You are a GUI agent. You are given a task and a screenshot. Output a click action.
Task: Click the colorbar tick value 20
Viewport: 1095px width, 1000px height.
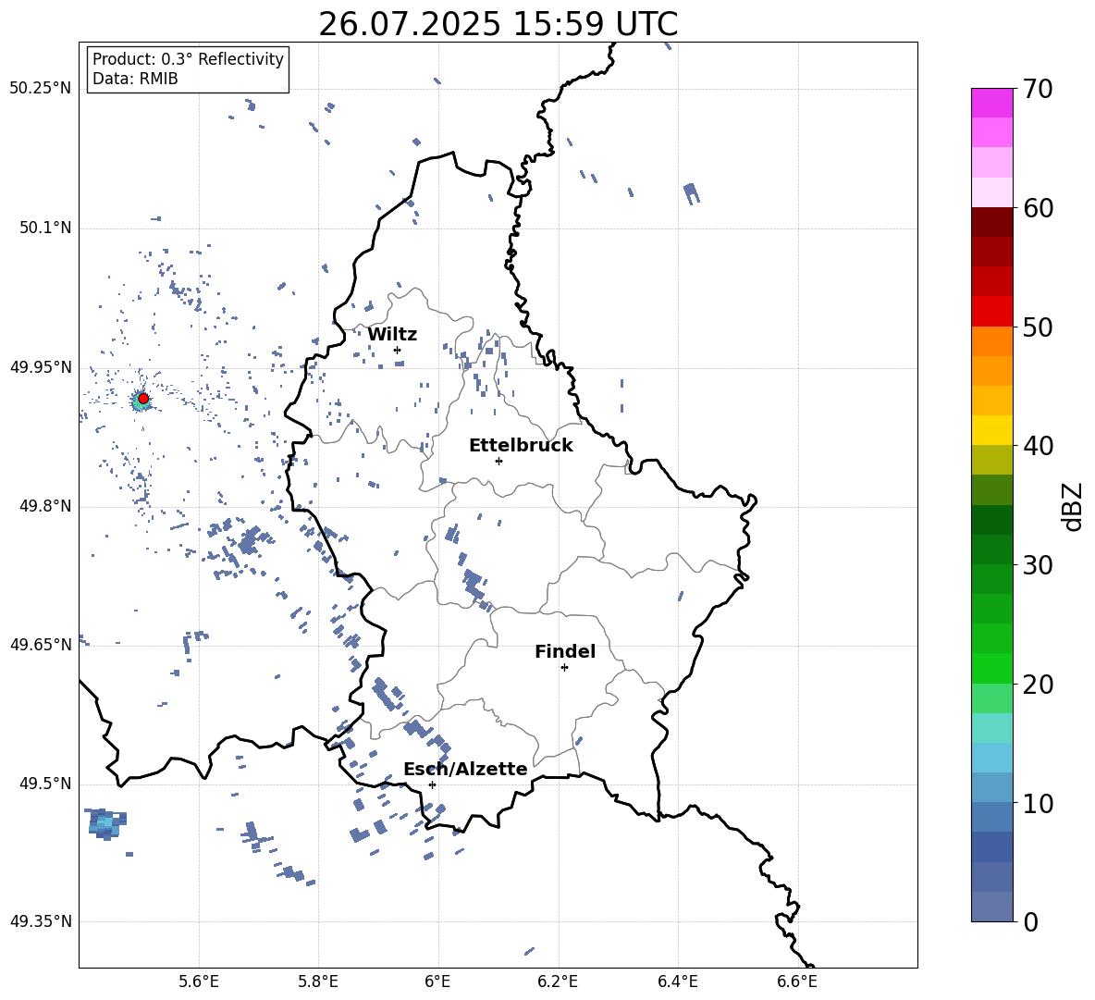[x=1038, y=684]
